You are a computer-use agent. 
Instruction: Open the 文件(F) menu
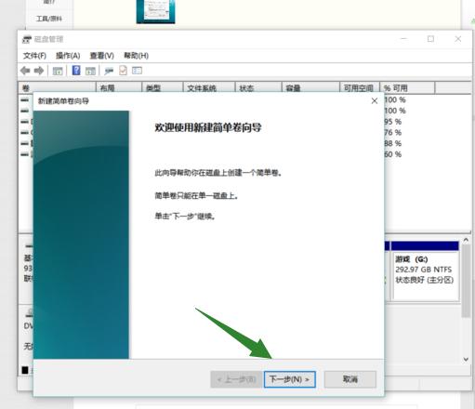[34, 56]
